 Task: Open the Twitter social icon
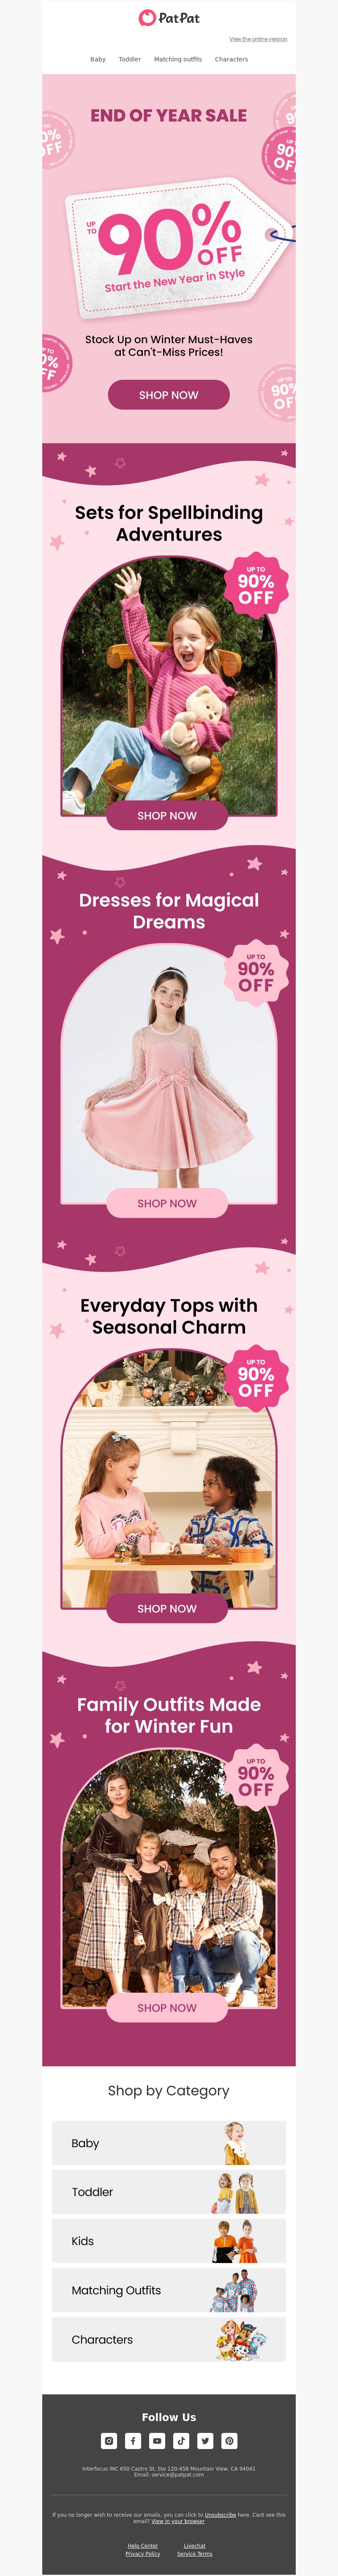pyautogui.click(x=204, y=2440)
